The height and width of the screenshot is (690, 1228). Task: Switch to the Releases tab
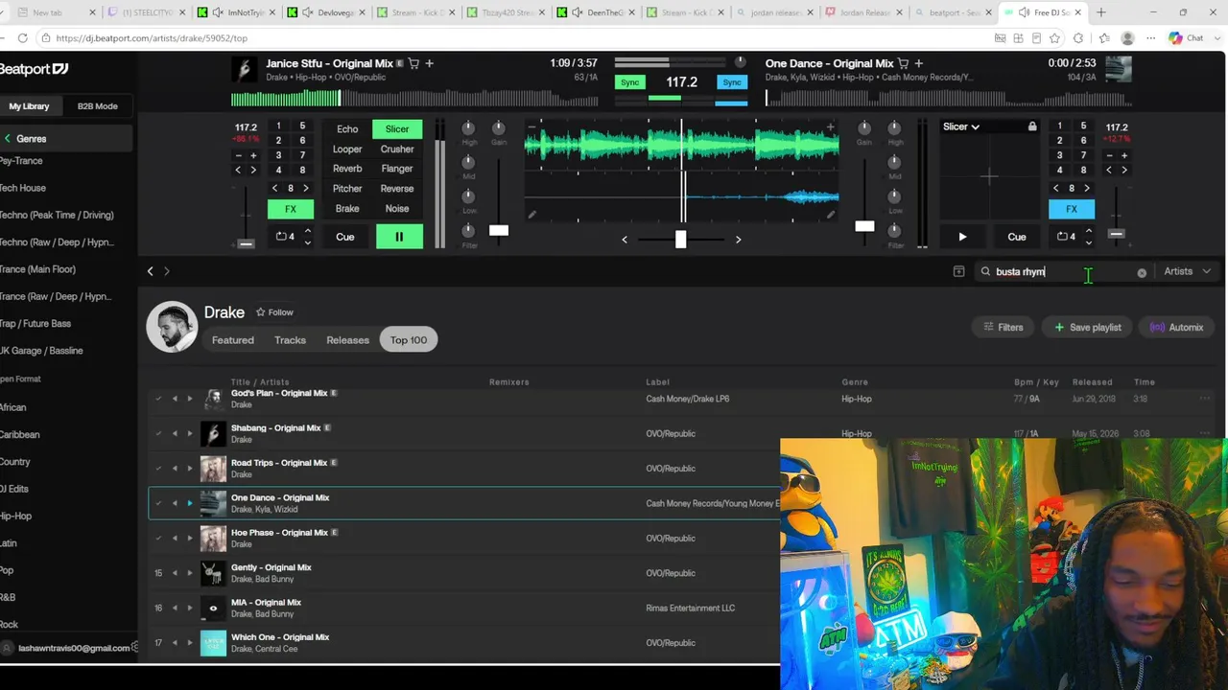pyautogui.click(x=347, y=340)
